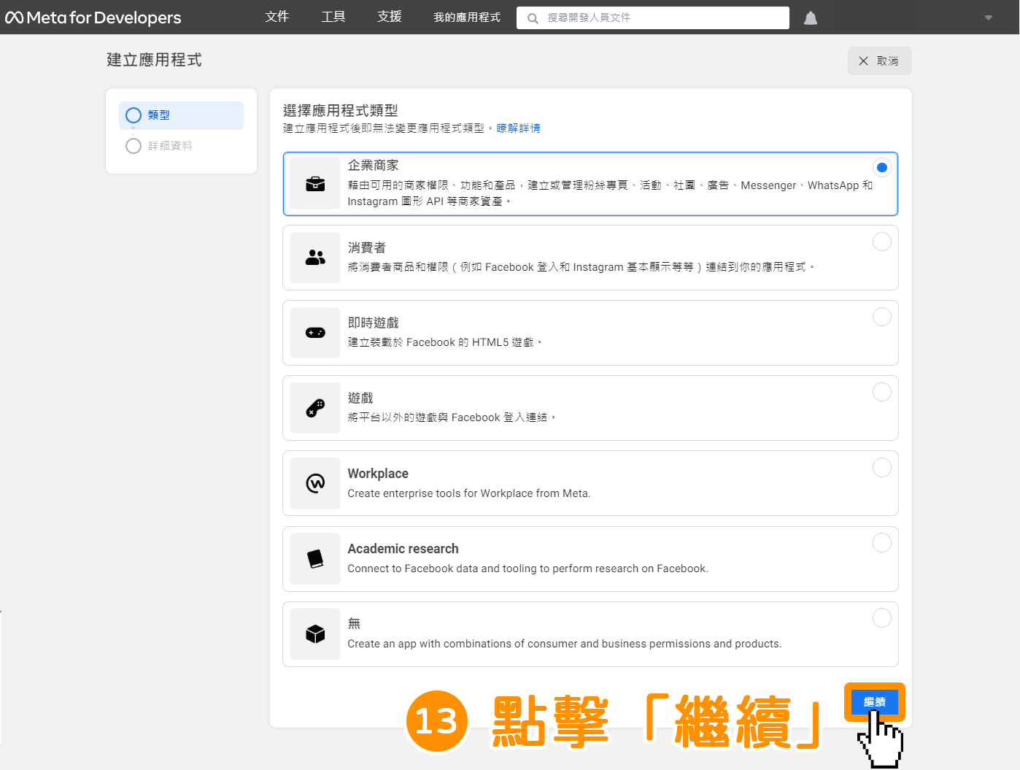This screenshot has height=770, width=1020.
Task: Click the Meta for Developers logo
Action: point(93,18)
